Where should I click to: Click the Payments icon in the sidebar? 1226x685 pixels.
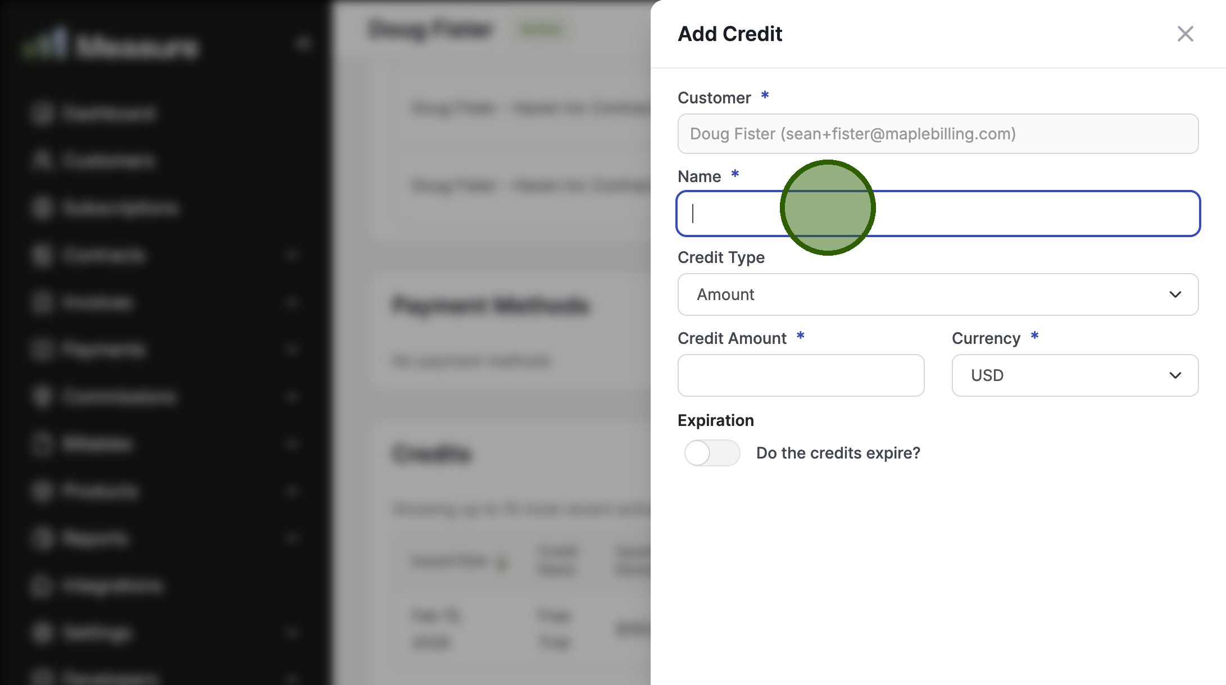coord(42,350)
